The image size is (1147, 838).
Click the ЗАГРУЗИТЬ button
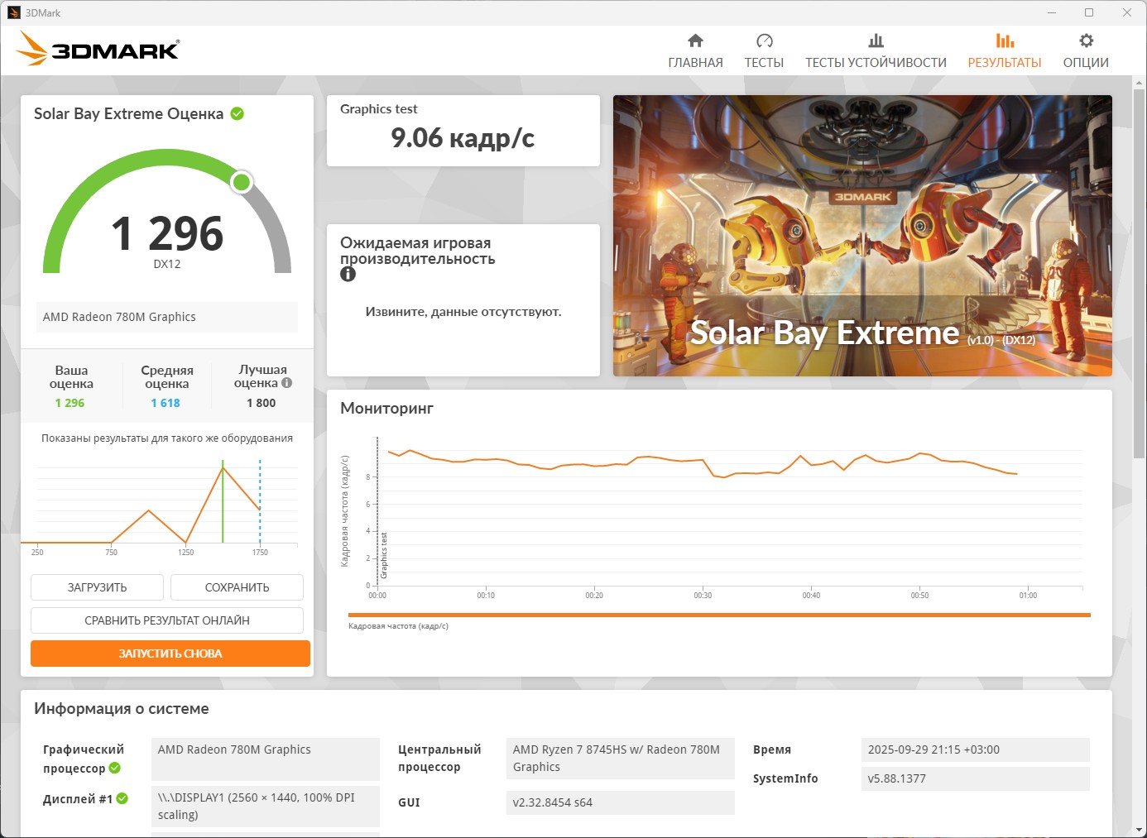point(97,587)
